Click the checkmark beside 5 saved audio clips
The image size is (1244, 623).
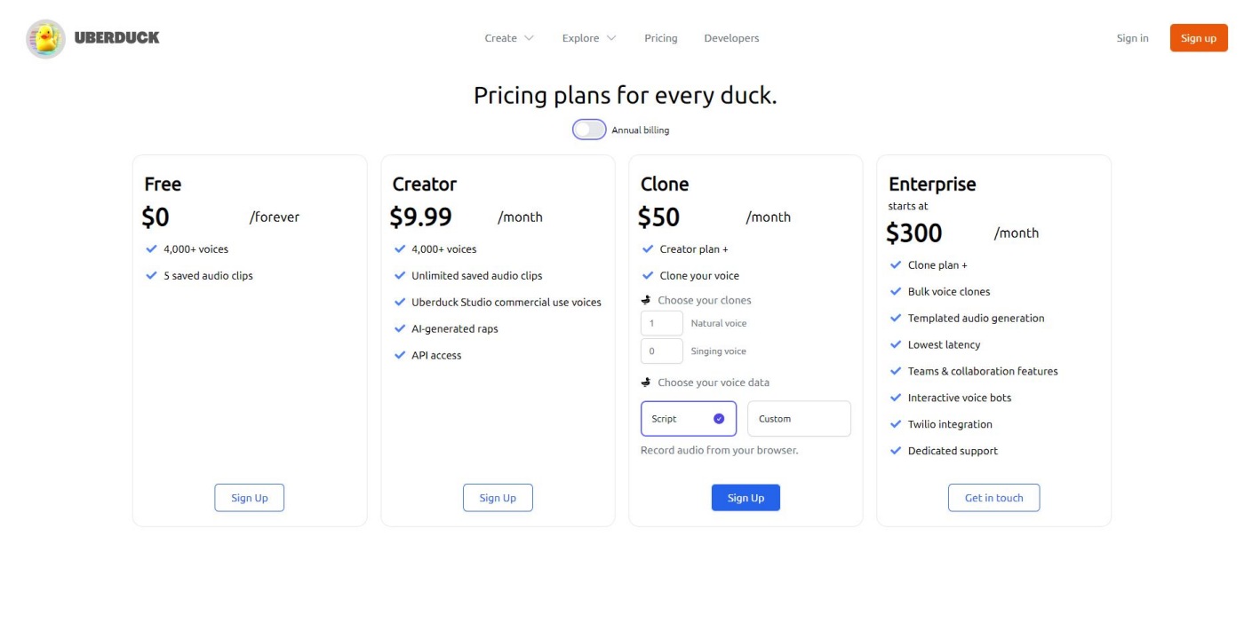[x=152, y=275]
